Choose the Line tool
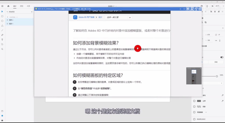 (2, 30)
